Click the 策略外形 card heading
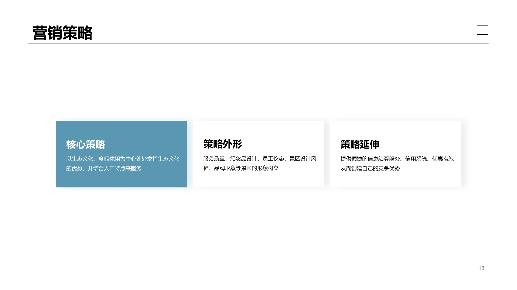The width and height of the screenshot is (517, 290). pos(223,144)
